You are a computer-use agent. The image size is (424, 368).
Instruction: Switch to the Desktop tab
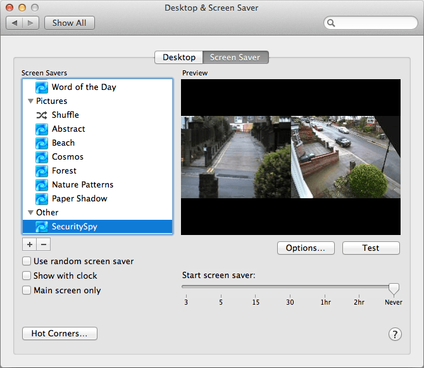(178, 58)
